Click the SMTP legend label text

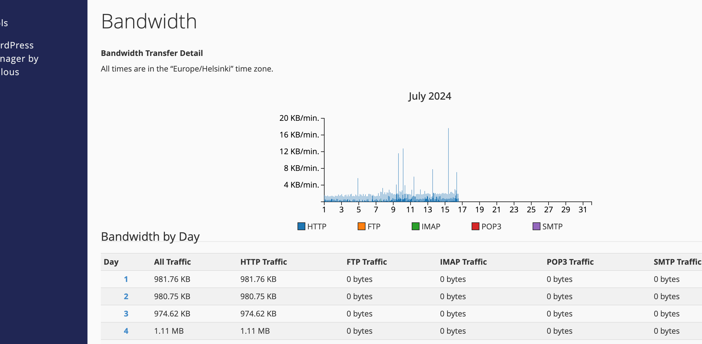click(552, 227)
